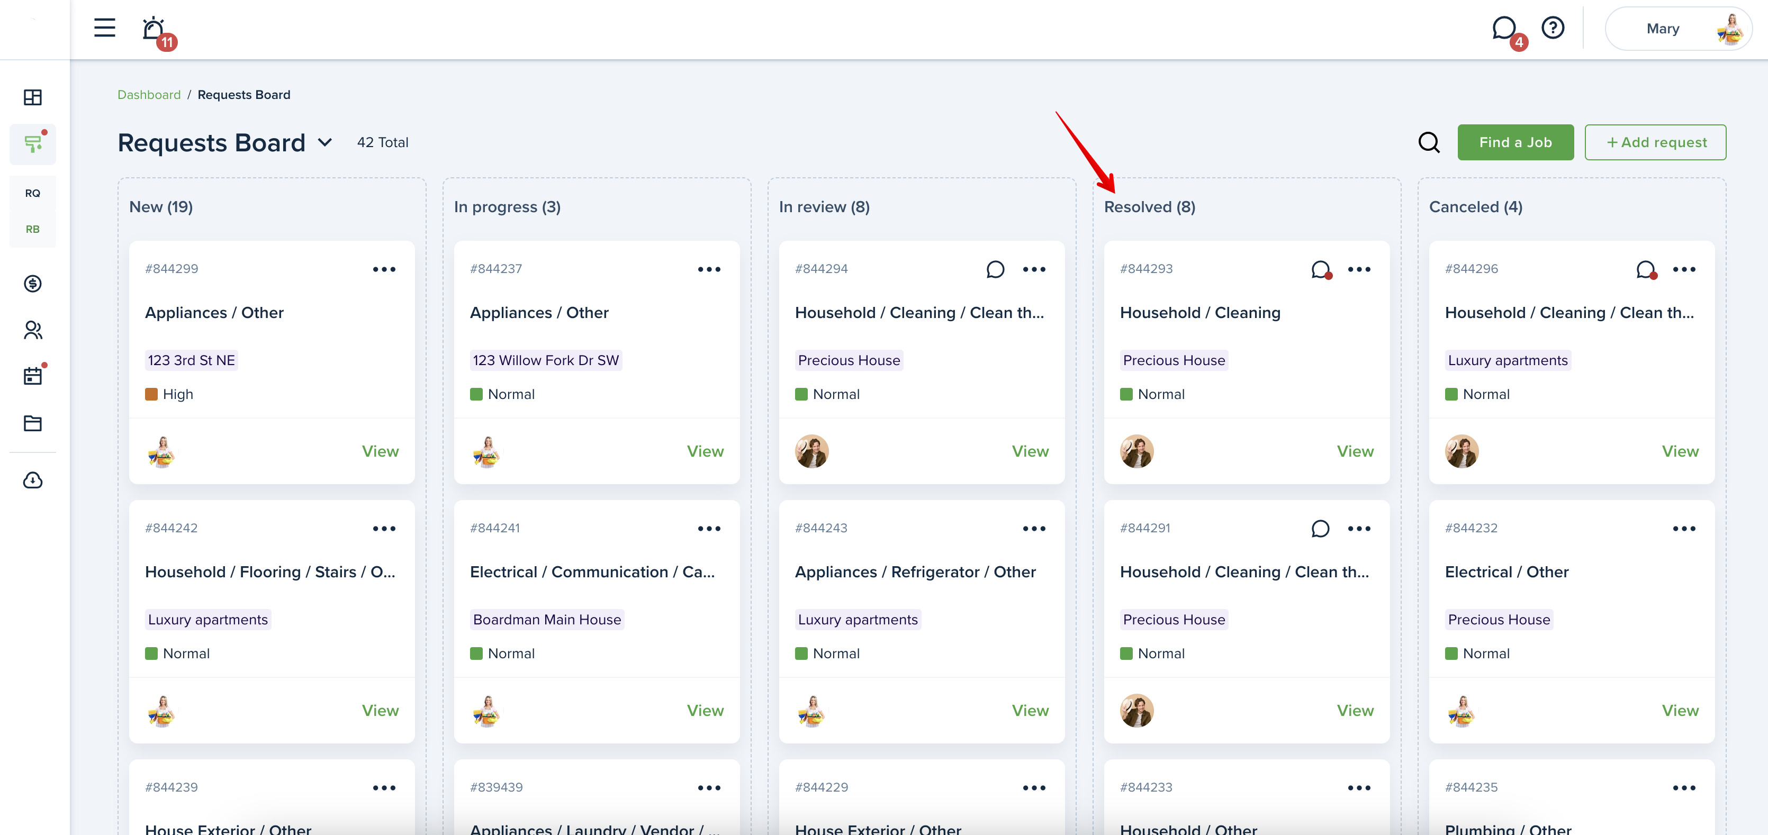Open the payments dollar sidebar icon

[33, 284]
